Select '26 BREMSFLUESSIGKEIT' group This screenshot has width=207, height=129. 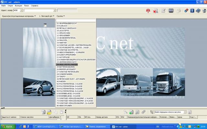[x=66, y=69]
